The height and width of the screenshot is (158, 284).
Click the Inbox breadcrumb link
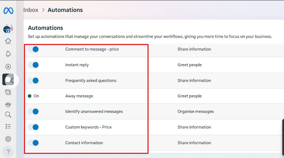tap(31, 10)
